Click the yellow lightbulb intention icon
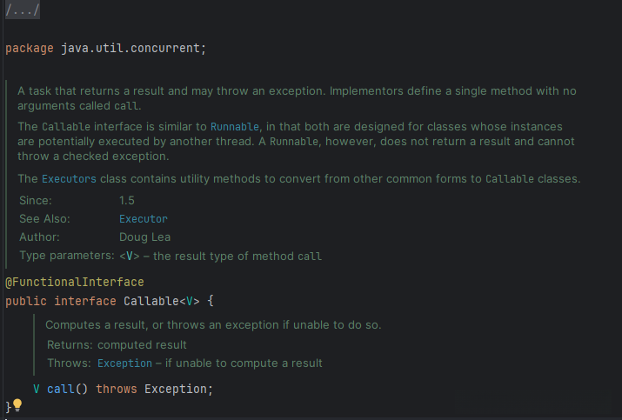This screenshot has width=622, height=420. pyautogui.click(x=17, y=406)
